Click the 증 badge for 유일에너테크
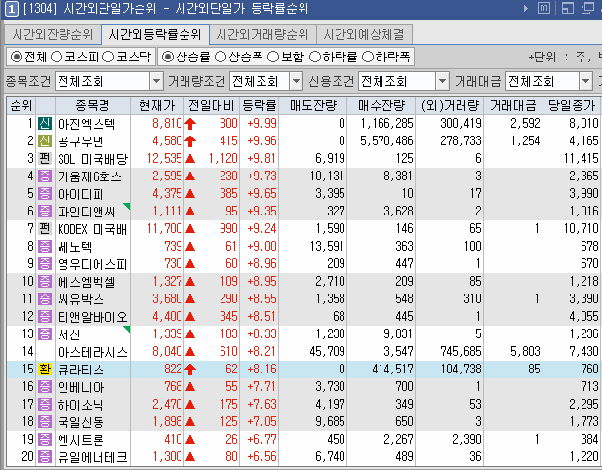Viewport: 602px width, 470px height. [45, 457]
